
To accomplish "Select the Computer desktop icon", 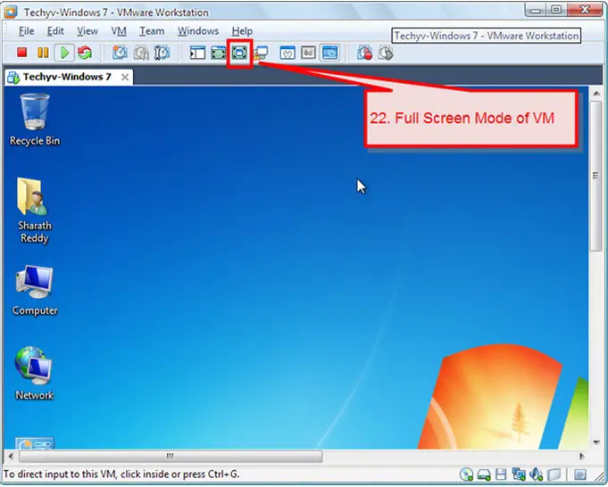I will click(x=35, y=290).
